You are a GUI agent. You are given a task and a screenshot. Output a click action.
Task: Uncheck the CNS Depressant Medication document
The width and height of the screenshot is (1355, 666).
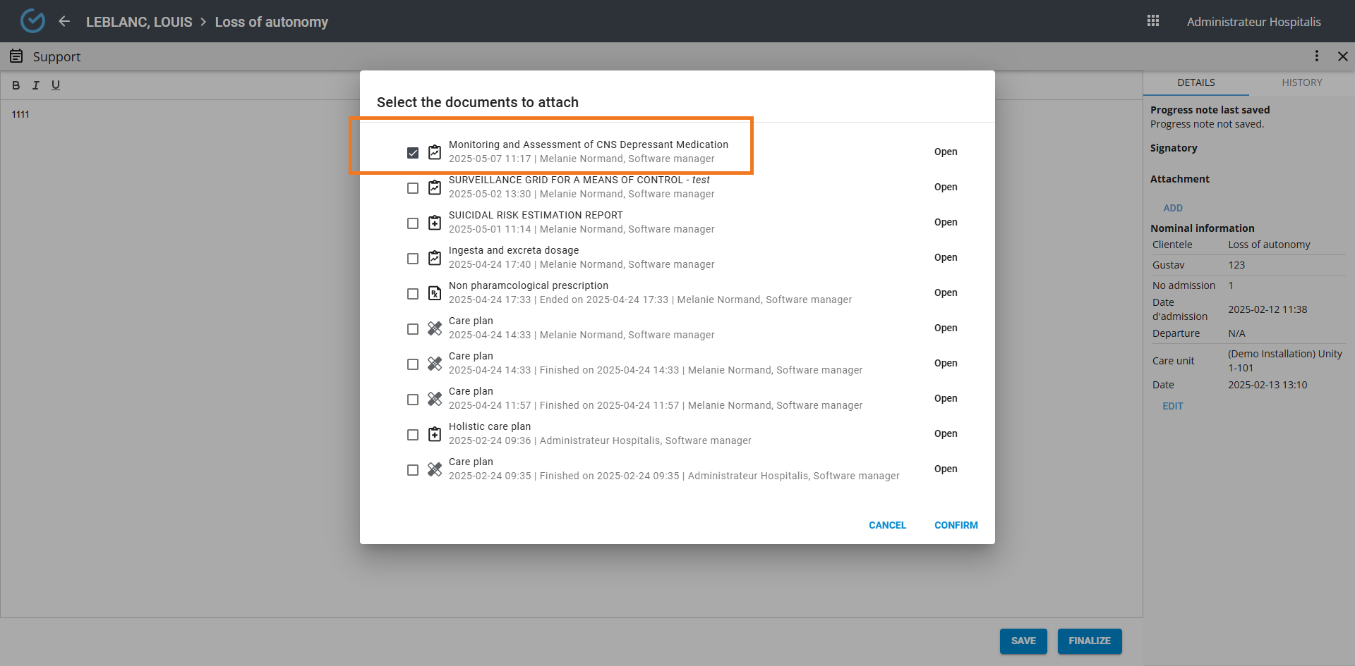(413, 152)
